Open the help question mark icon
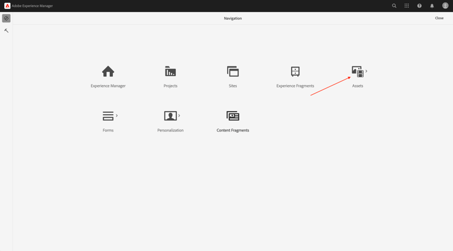The width and height of the screenshot is (453, 251). (419, 6)
